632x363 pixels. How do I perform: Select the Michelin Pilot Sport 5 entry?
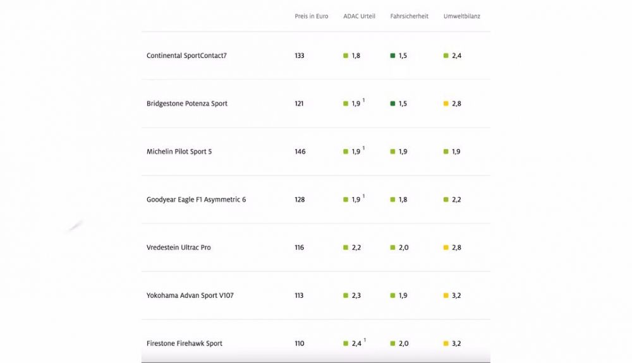[x=315, y=152]
